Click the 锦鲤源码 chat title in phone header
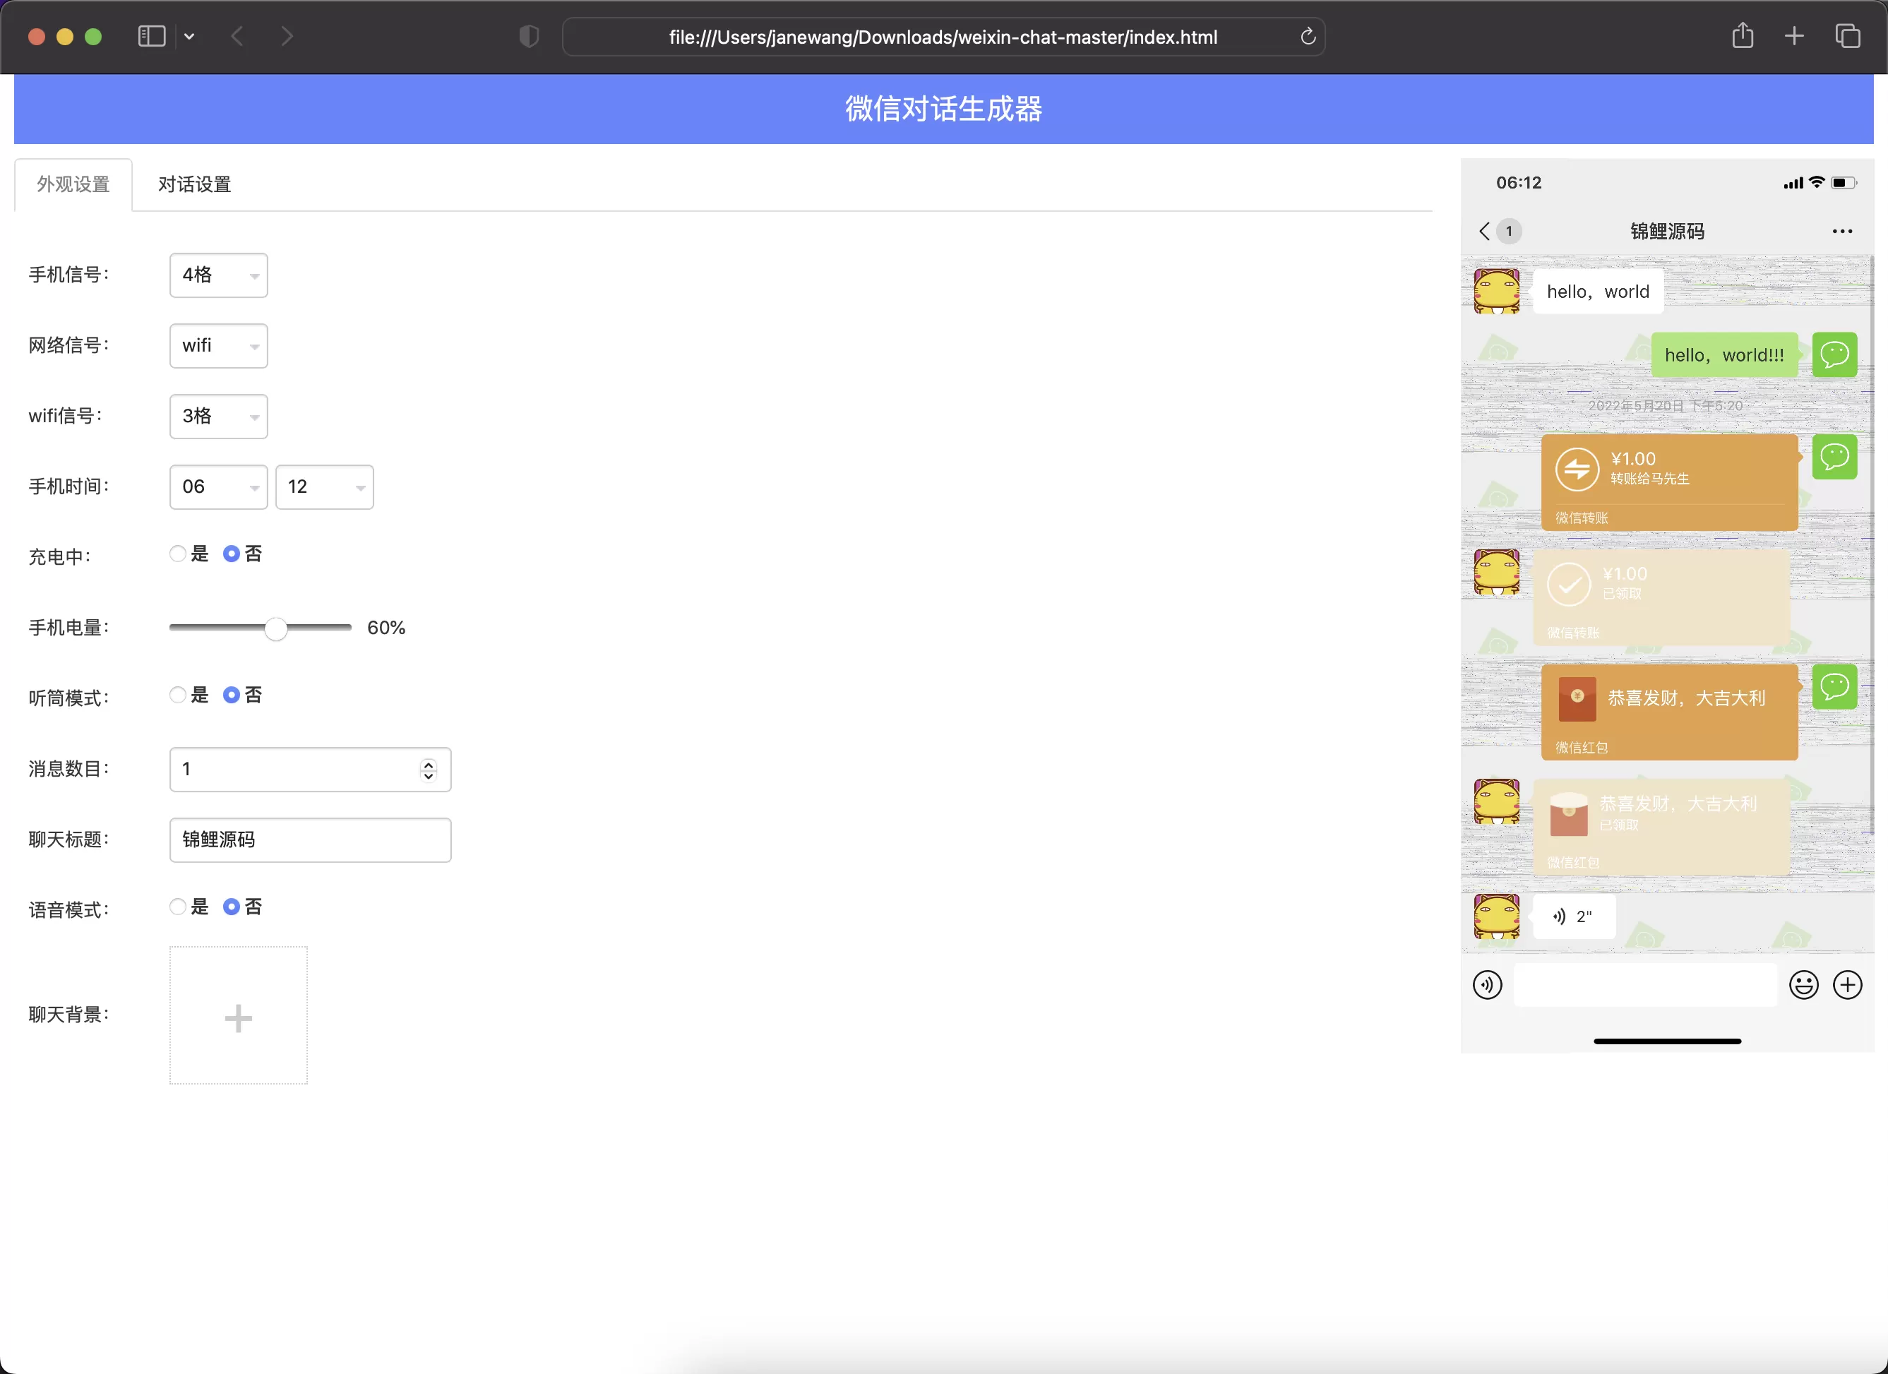 (1668, 232)
